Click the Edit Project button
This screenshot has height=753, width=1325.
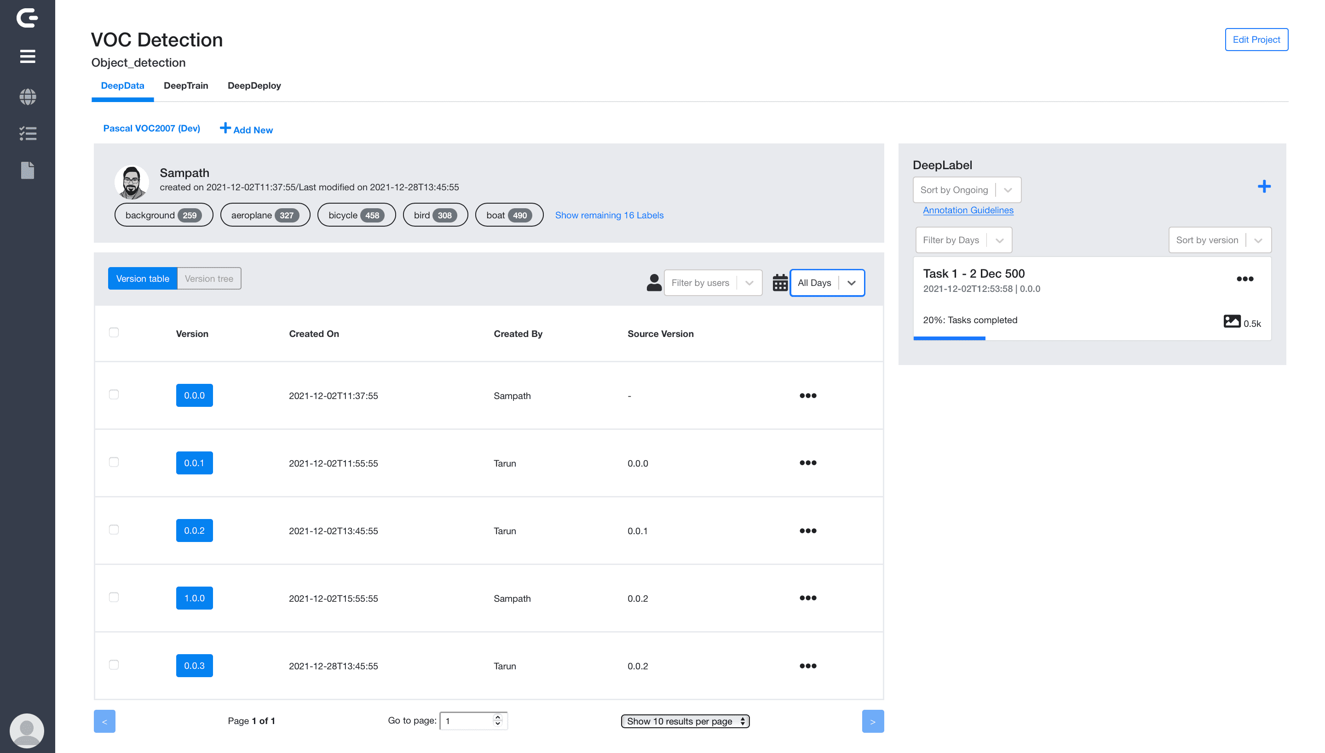(x=1256, y=40)
